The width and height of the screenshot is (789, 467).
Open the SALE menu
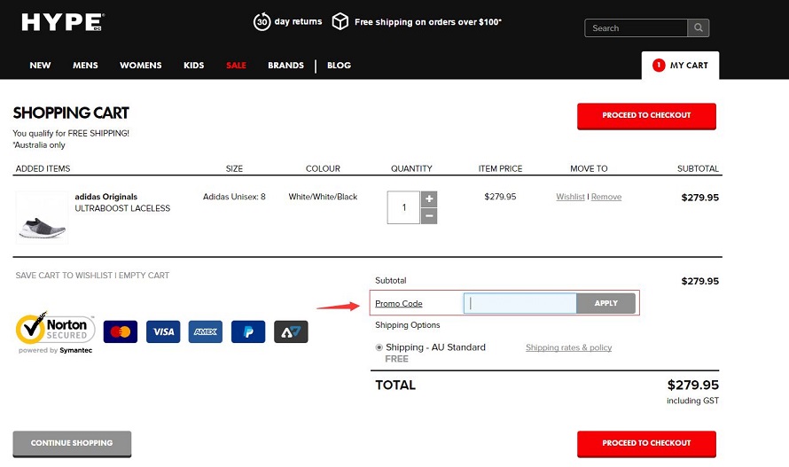coord(236,65)
